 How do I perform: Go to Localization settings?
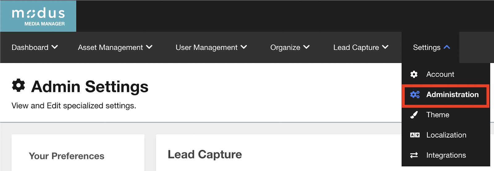446,135
